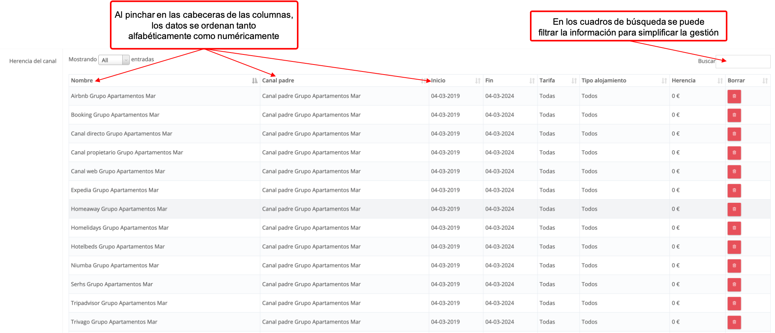
Task: Delete the Airbnb Grupo Apartamentos Mar row
Action: point(734,96)
